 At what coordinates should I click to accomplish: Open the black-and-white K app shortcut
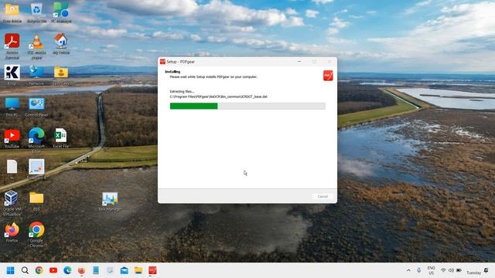pos(12,75)
